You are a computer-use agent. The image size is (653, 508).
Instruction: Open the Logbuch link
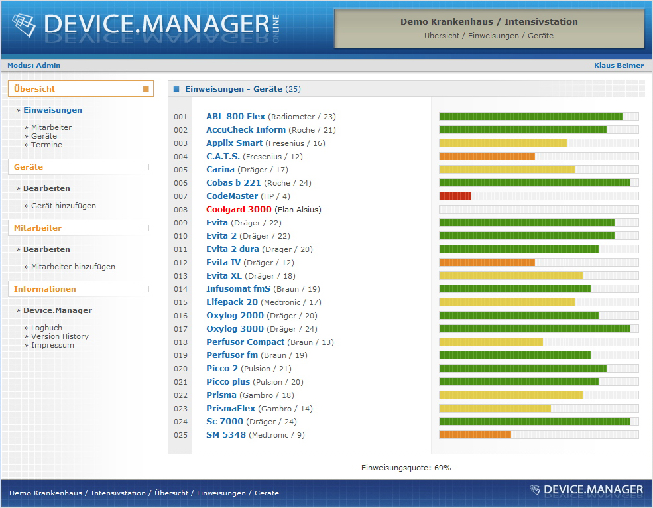point(46,328)
